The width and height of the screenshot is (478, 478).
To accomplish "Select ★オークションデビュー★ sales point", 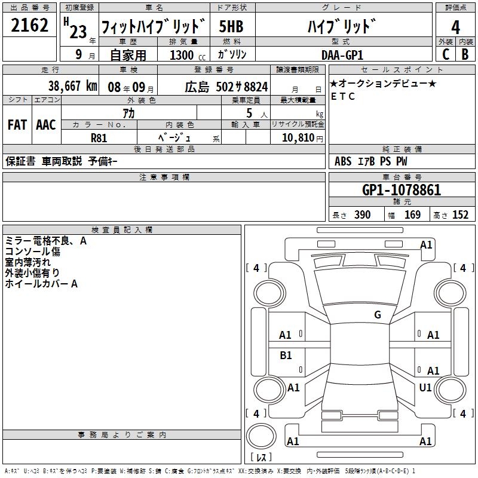I will tap(383, 83).
